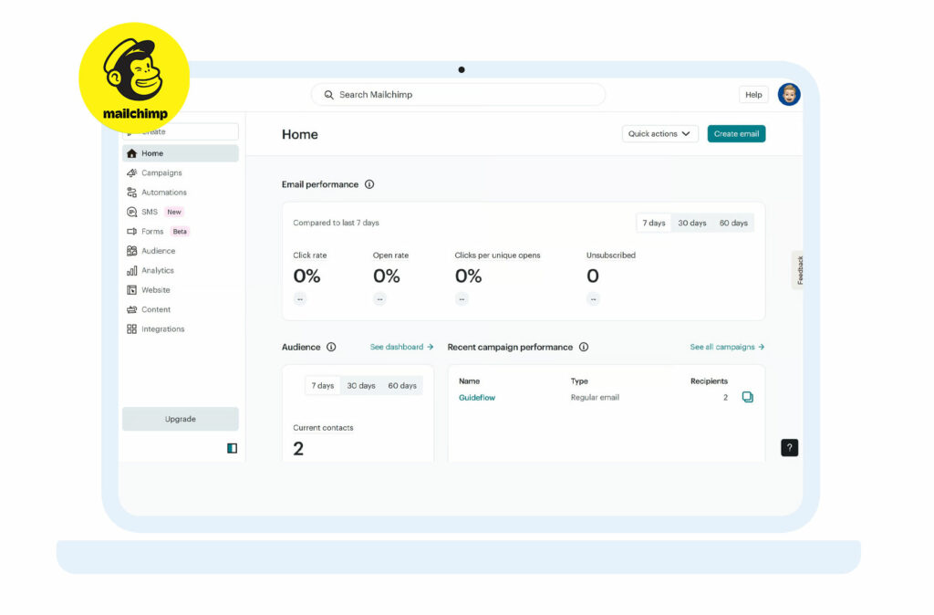Click the Unsubscribed 0 value
Image resolution: width=934 pixels, height=615 pixels.
(x=593, y=276)
